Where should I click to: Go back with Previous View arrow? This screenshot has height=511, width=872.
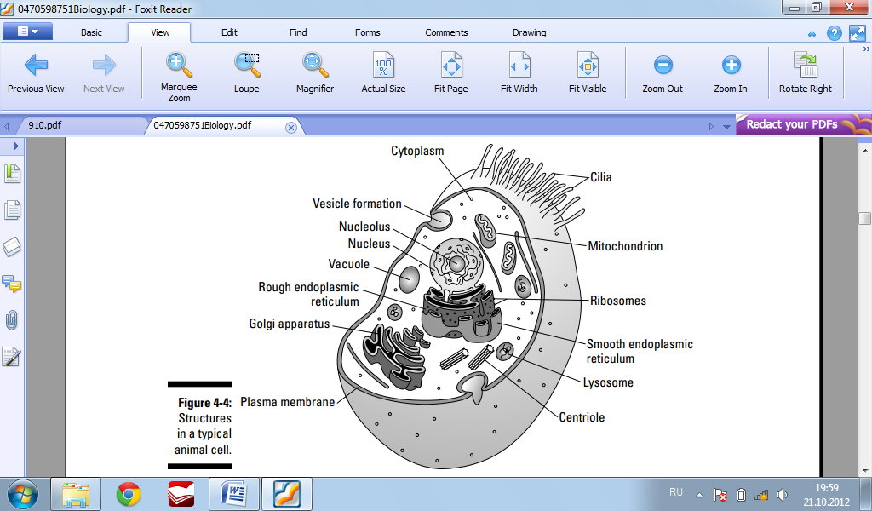(36, 73)
